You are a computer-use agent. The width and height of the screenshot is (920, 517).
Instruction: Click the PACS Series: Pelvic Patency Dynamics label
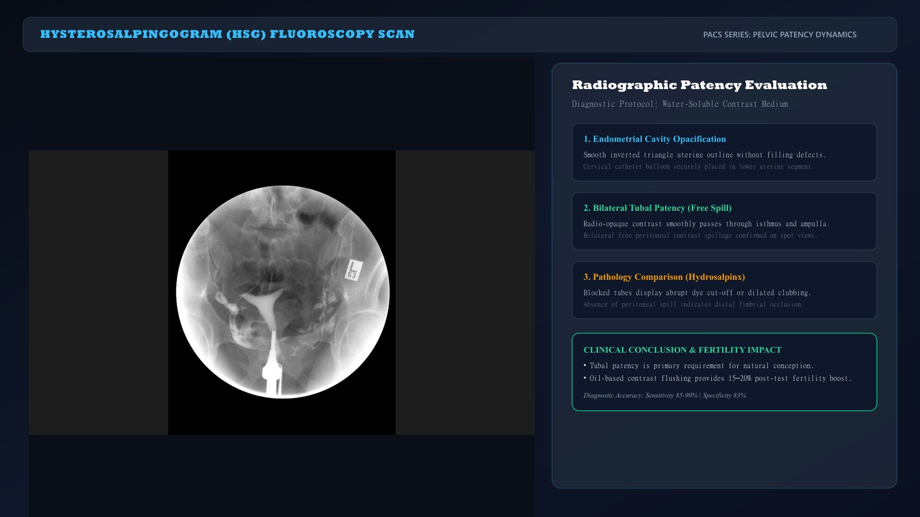coord(780,34)
